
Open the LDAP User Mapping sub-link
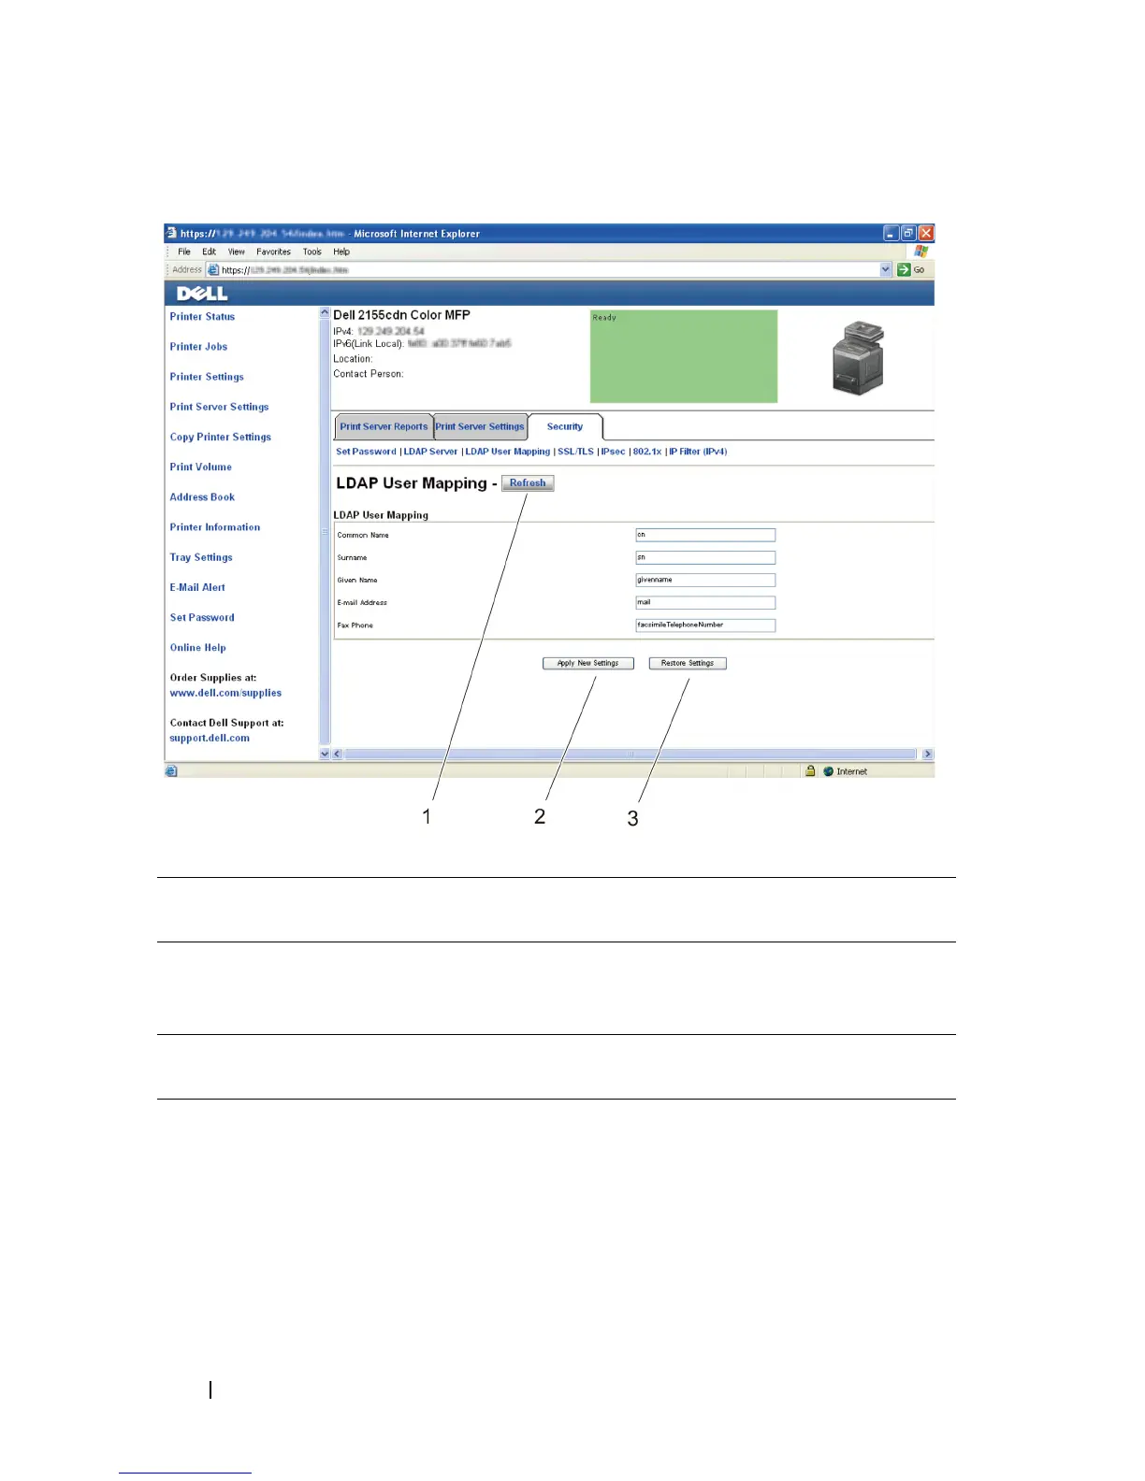coord(508,452)
